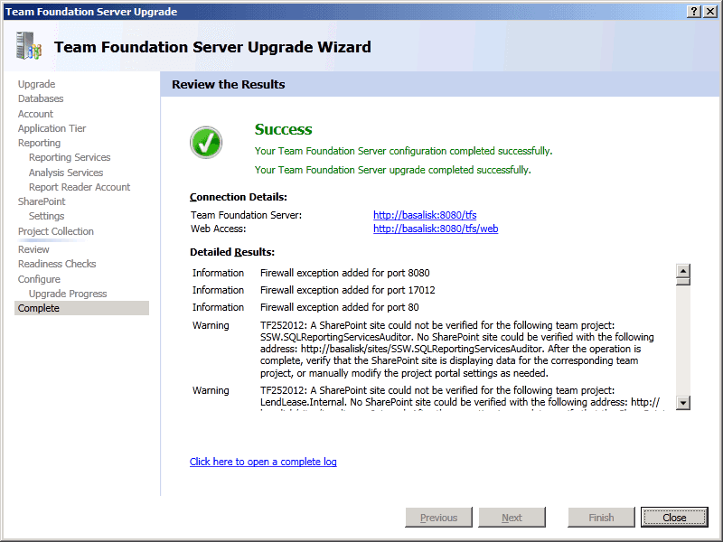Go to Databases step in sidebar
This screenshot has width=723, height=542.
[x=41, y=98]
